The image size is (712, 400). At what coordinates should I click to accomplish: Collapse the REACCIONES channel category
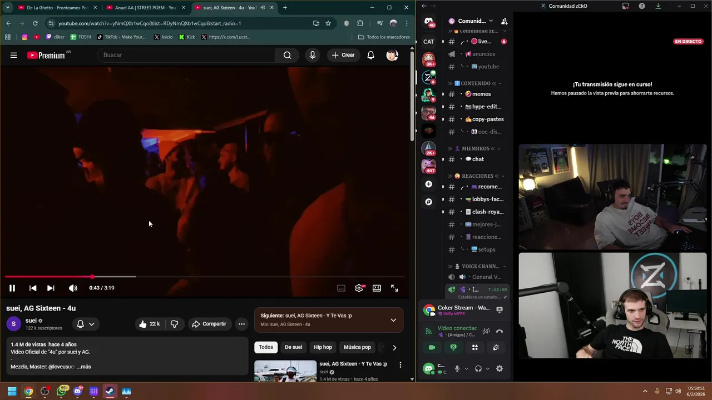coord(477,176)
